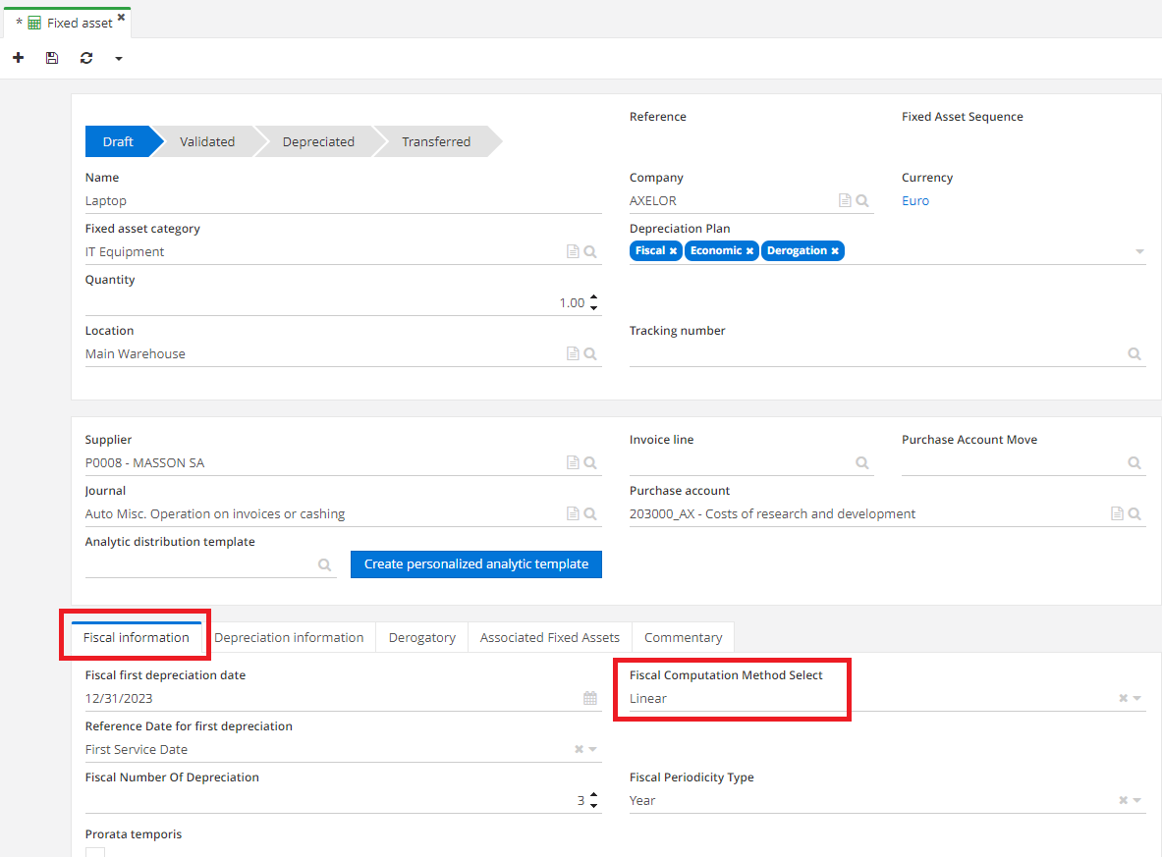
Task: Open Associated Fixed Assets tab
Action: click(550, 638)
